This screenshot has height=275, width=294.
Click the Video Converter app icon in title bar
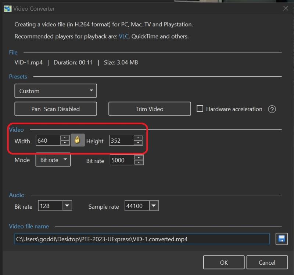point(7,8)
